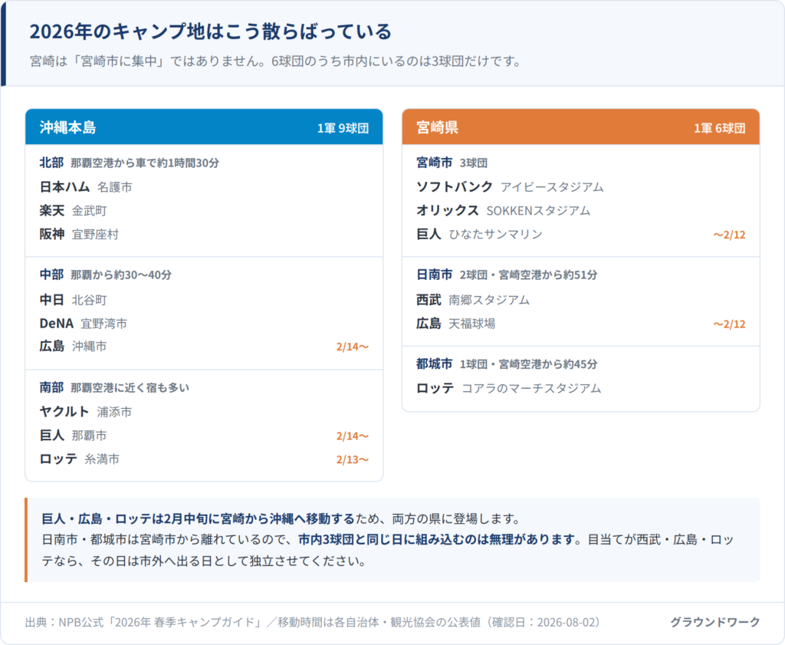This screenshot has height=645, width=785.
Task: Select the 沖縄本島 card header
Action: click(x=204, y=127)
